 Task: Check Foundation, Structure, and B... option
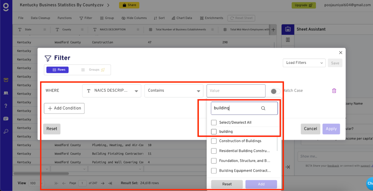click(x=214, y=161)
